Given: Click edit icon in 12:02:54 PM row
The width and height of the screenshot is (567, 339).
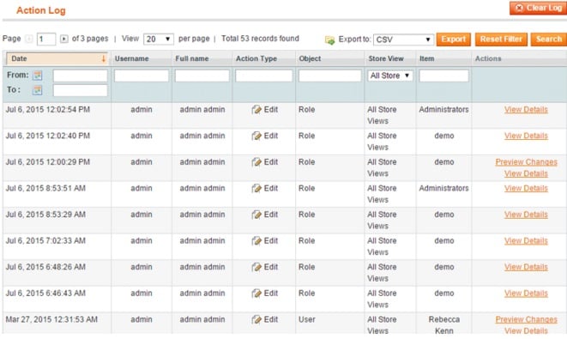Looking at the screenshot, I should (x=256, y=110).
